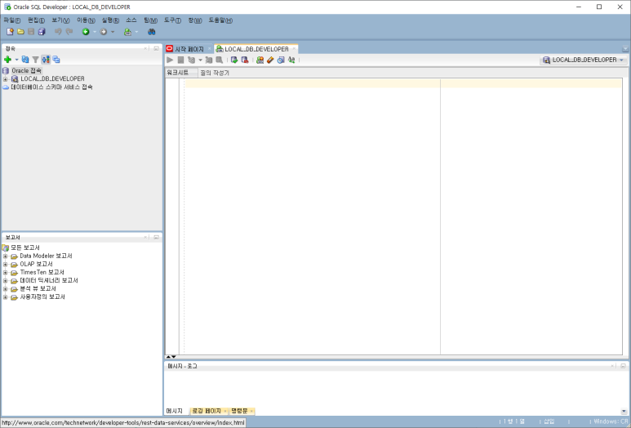Click the Save All icon in main toolbar
Viewport: 631px width, 428px height.
pos(42,31)
